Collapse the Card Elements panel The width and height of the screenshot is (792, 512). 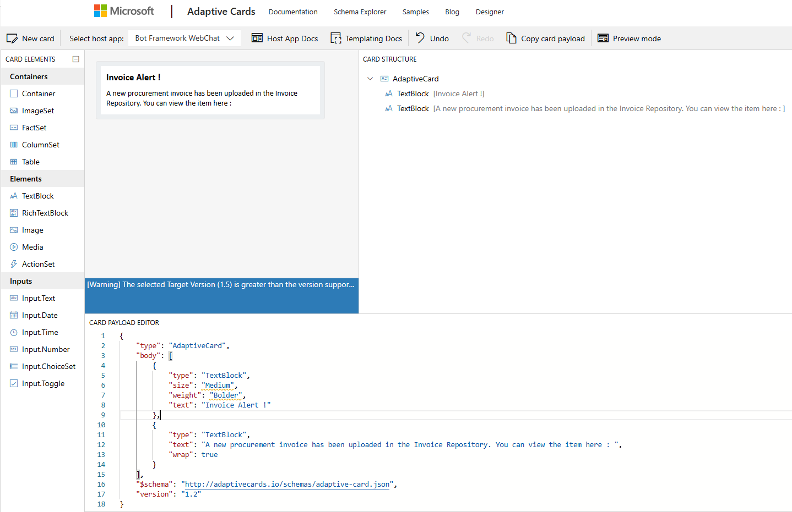point(76,59)
